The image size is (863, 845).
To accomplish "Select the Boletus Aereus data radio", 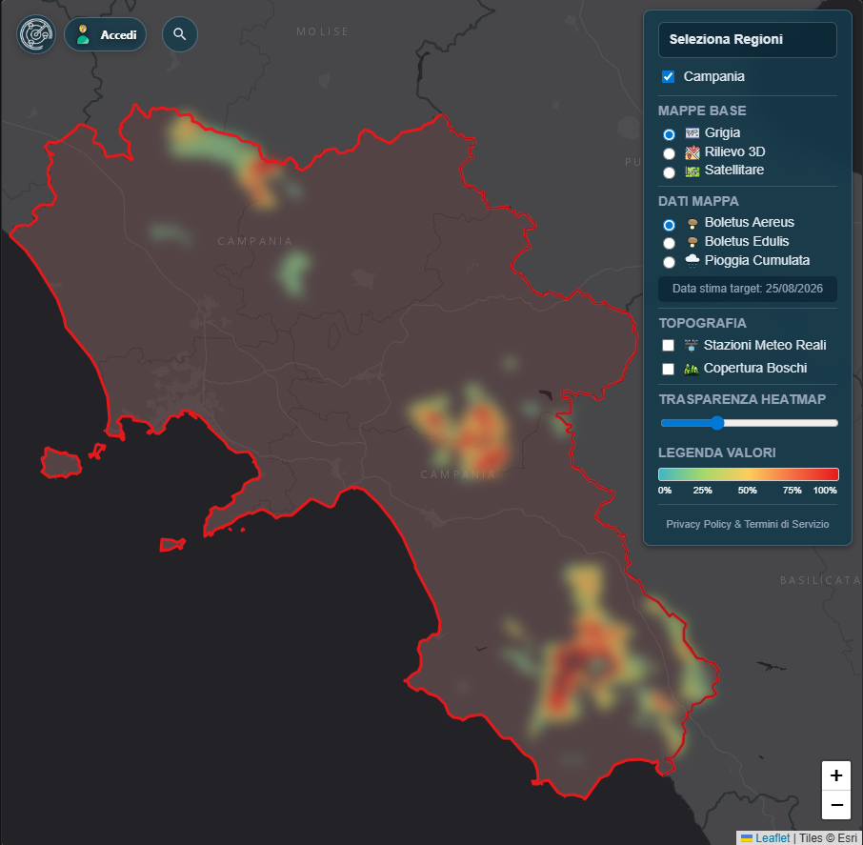I will pyautogui.click(x=669, y=225).
